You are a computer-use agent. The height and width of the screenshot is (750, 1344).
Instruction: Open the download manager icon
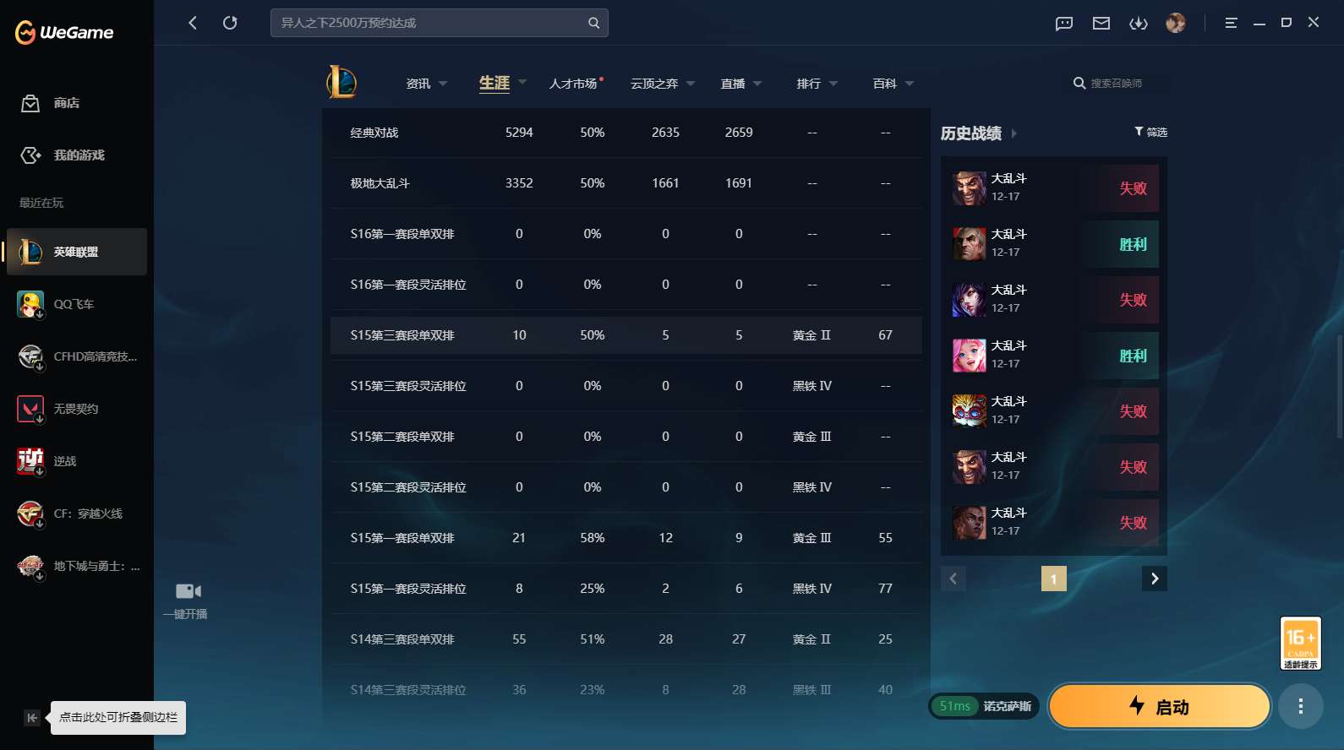[1138, 23]
